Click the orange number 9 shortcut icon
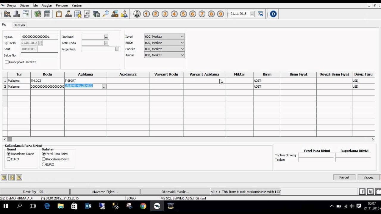 tap(220, 14)
